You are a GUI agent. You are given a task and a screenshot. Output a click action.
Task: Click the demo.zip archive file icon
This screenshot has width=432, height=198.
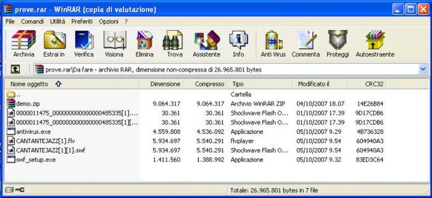[11, 104]
